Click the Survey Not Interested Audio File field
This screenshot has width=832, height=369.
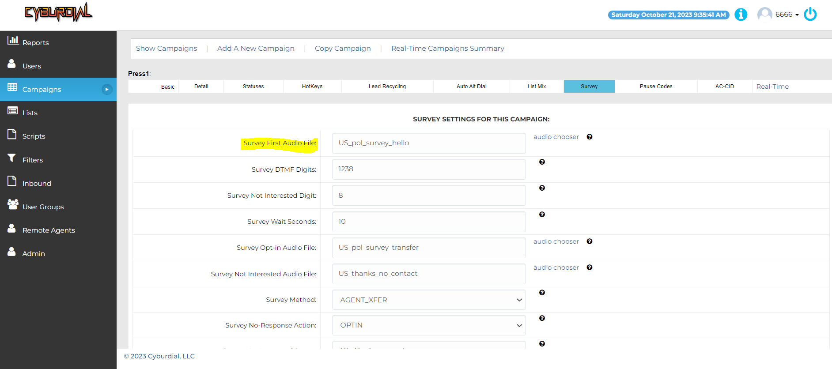pyautogui.click(x=429, y=274)
